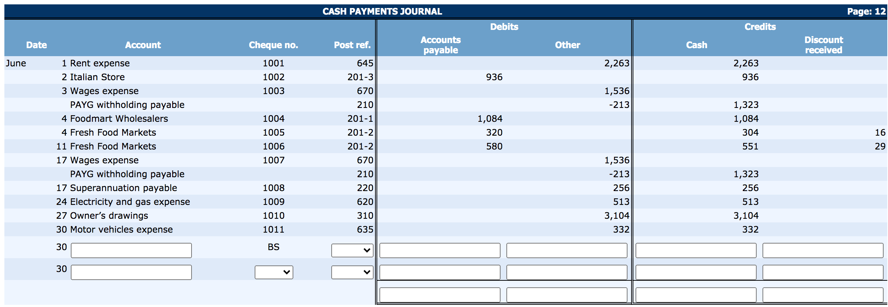Screen dimensions: 888x307
Task: Select the 'Rent expense' account text
Action: coord(100,63)
